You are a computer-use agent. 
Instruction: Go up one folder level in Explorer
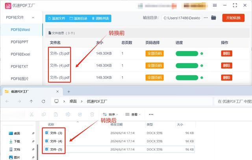pos(31,101)
